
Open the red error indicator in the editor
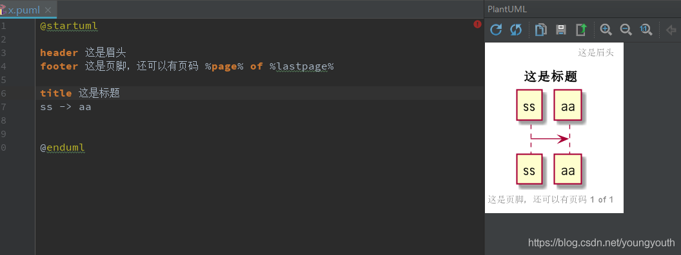click(477, 24)
